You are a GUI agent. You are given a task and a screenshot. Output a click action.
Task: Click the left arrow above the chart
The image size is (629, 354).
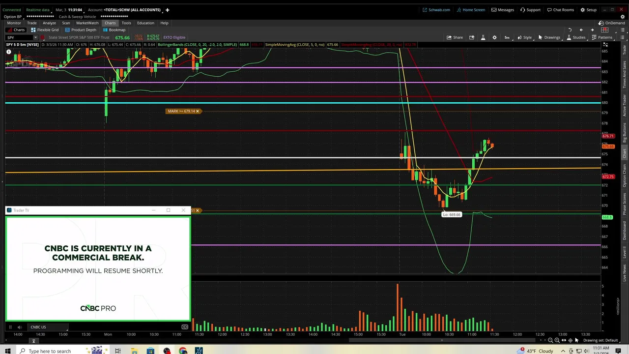581,30
